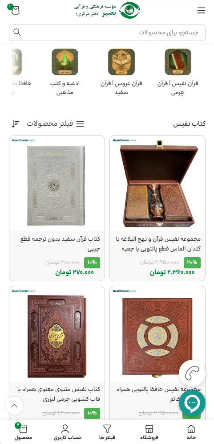Open the hamburger menu at top right
The image size is (214, 444).
pyautogui.click(x=201, y=11)
